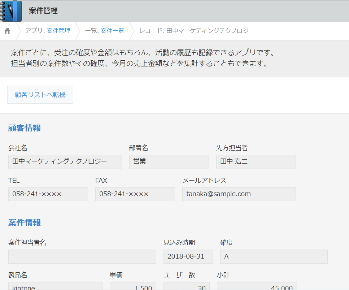This screenshot has width=349, height=290.
Task: Go to the 案件一覧 list link
Action: pos(112,31)
